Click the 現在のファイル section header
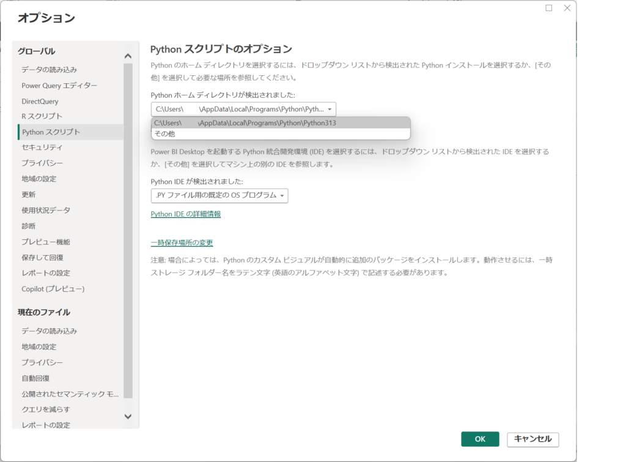 [44, 312]
